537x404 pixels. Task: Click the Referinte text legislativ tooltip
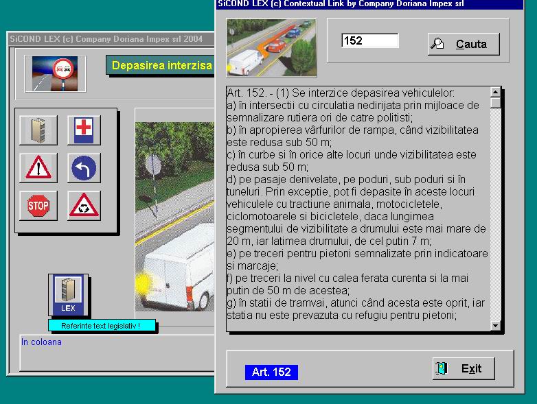(x=102, y=326)
